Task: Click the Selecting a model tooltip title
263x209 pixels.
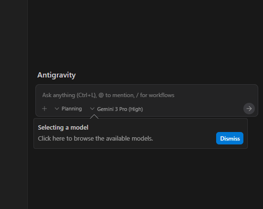Action: pos(63,128)
